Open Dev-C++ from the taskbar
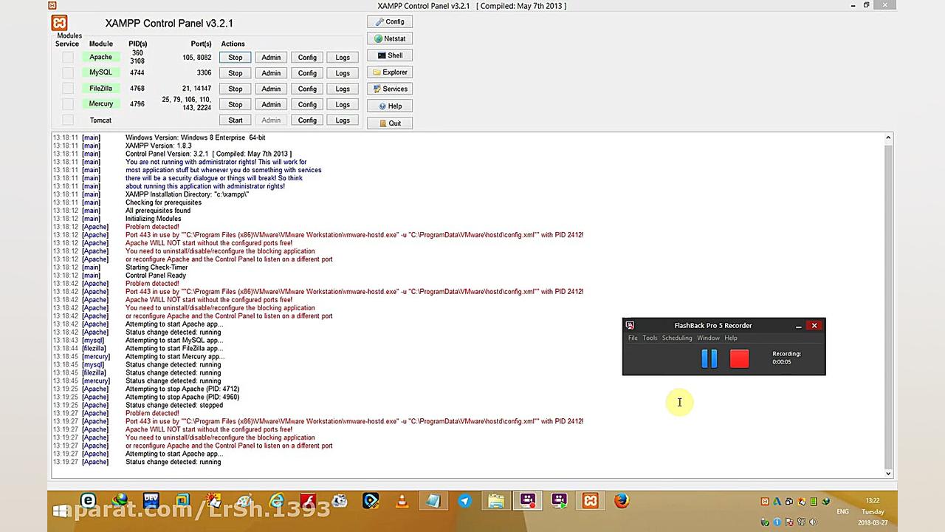 point(151,501)
